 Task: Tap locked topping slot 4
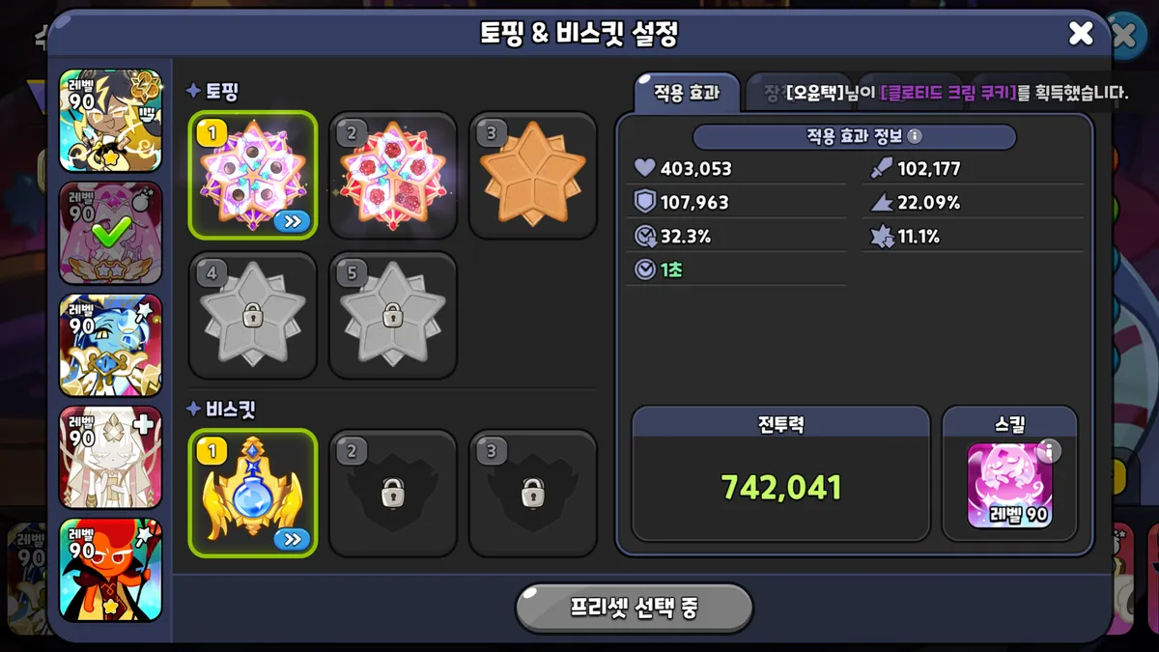(253, 315)
